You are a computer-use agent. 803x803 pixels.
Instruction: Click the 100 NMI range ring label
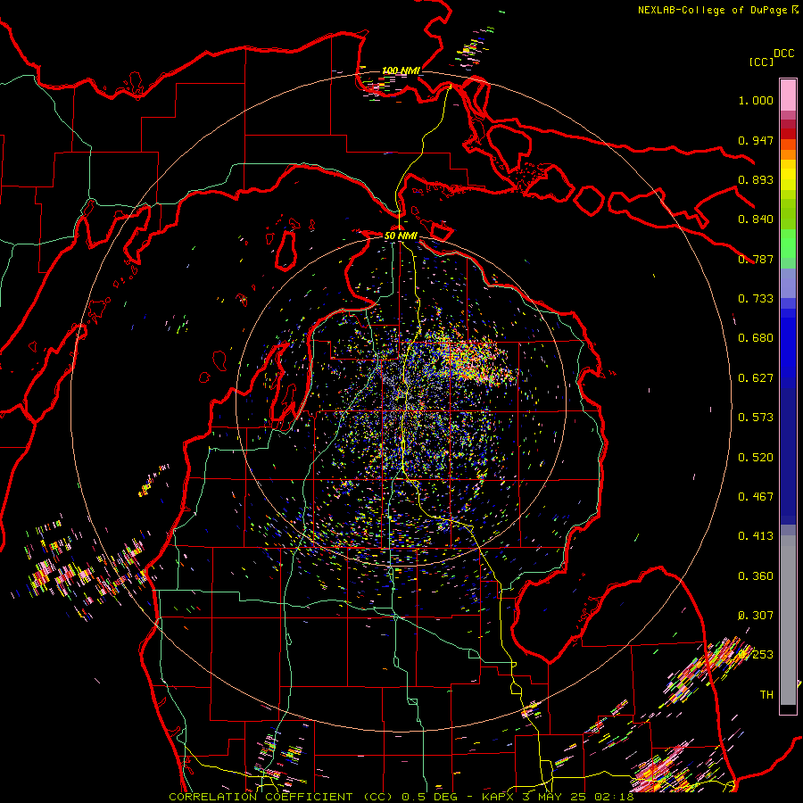click(x=401, y=70)
